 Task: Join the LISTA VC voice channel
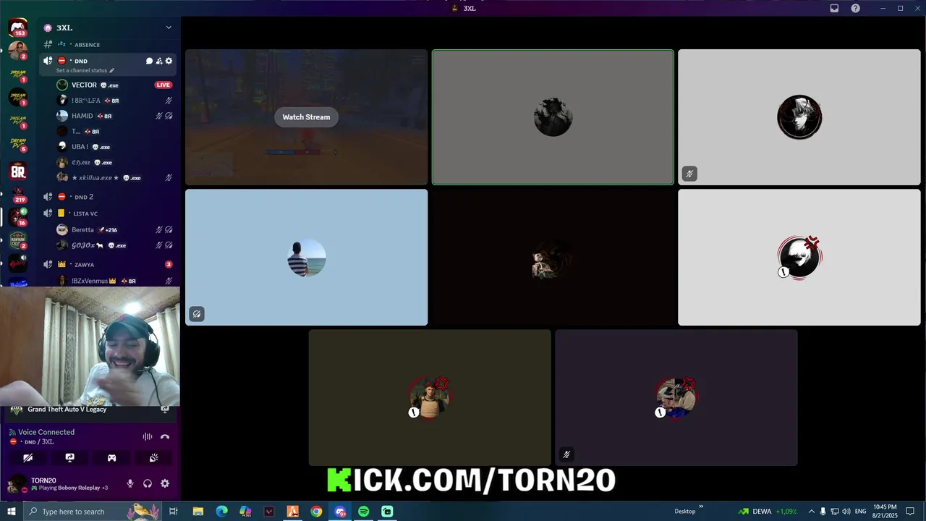109,213
